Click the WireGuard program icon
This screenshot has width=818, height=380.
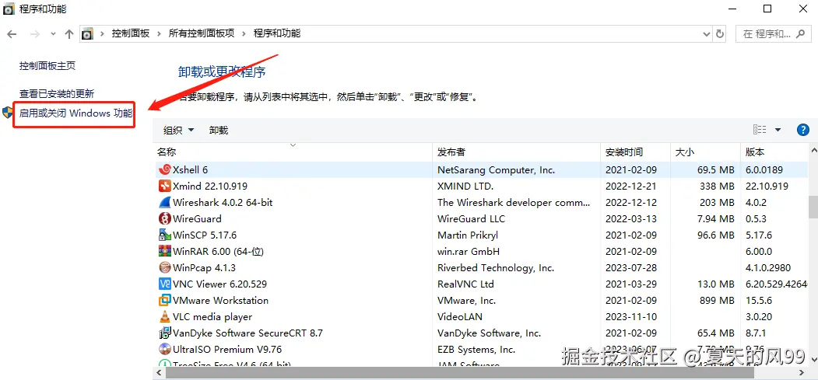165,218
